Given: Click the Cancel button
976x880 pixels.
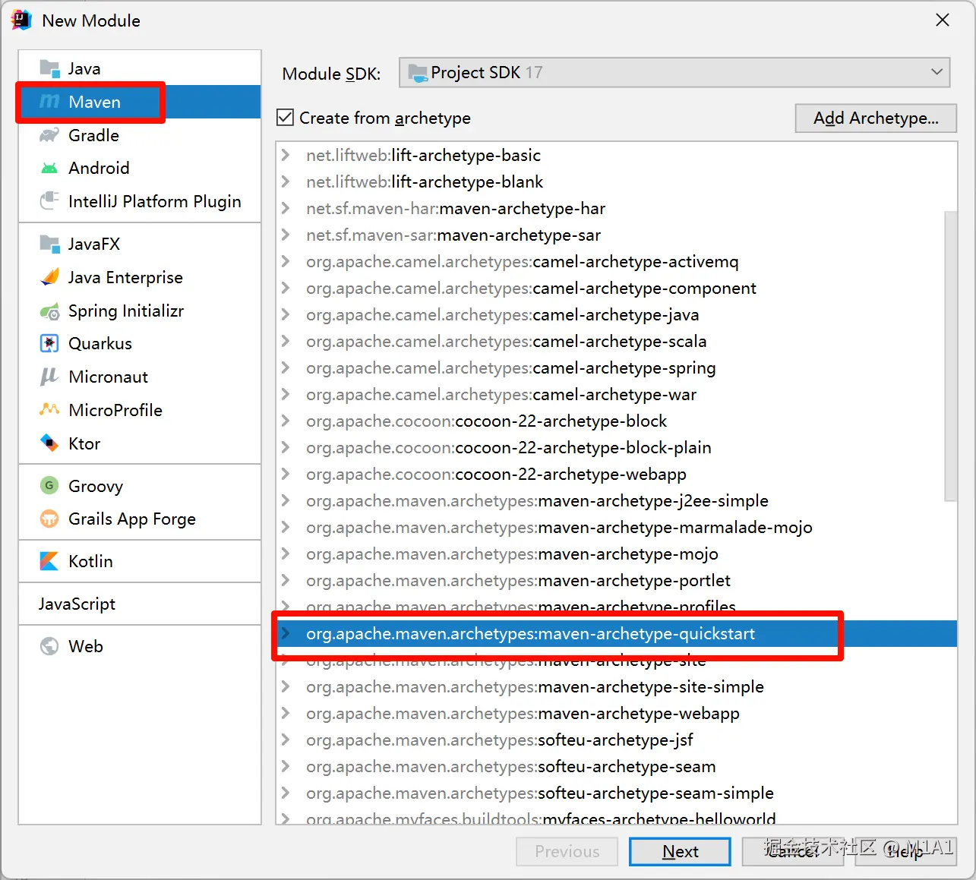Looking at the screenshot, I should tap(793, 851).
